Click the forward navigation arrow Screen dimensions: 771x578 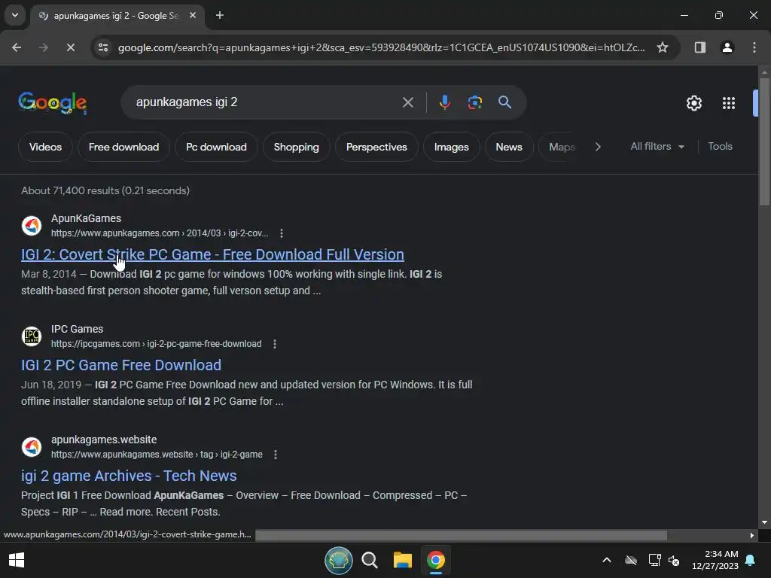(x=44, y=47)
